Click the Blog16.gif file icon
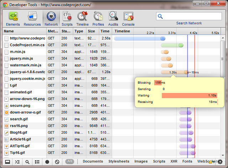 pos(6,133)
